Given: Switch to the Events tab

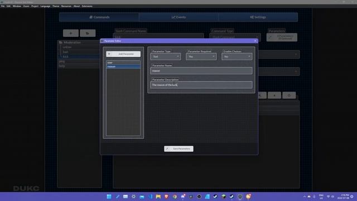Looking at the screenshot, I should point(178,17).
